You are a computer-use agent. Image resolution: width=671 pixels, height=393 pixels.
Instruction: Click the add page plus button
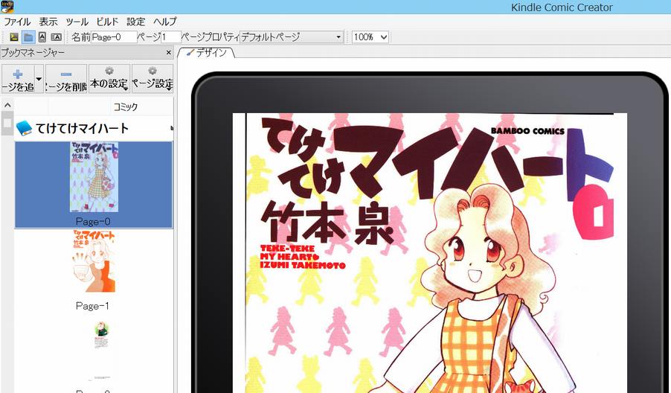point(18,79)
